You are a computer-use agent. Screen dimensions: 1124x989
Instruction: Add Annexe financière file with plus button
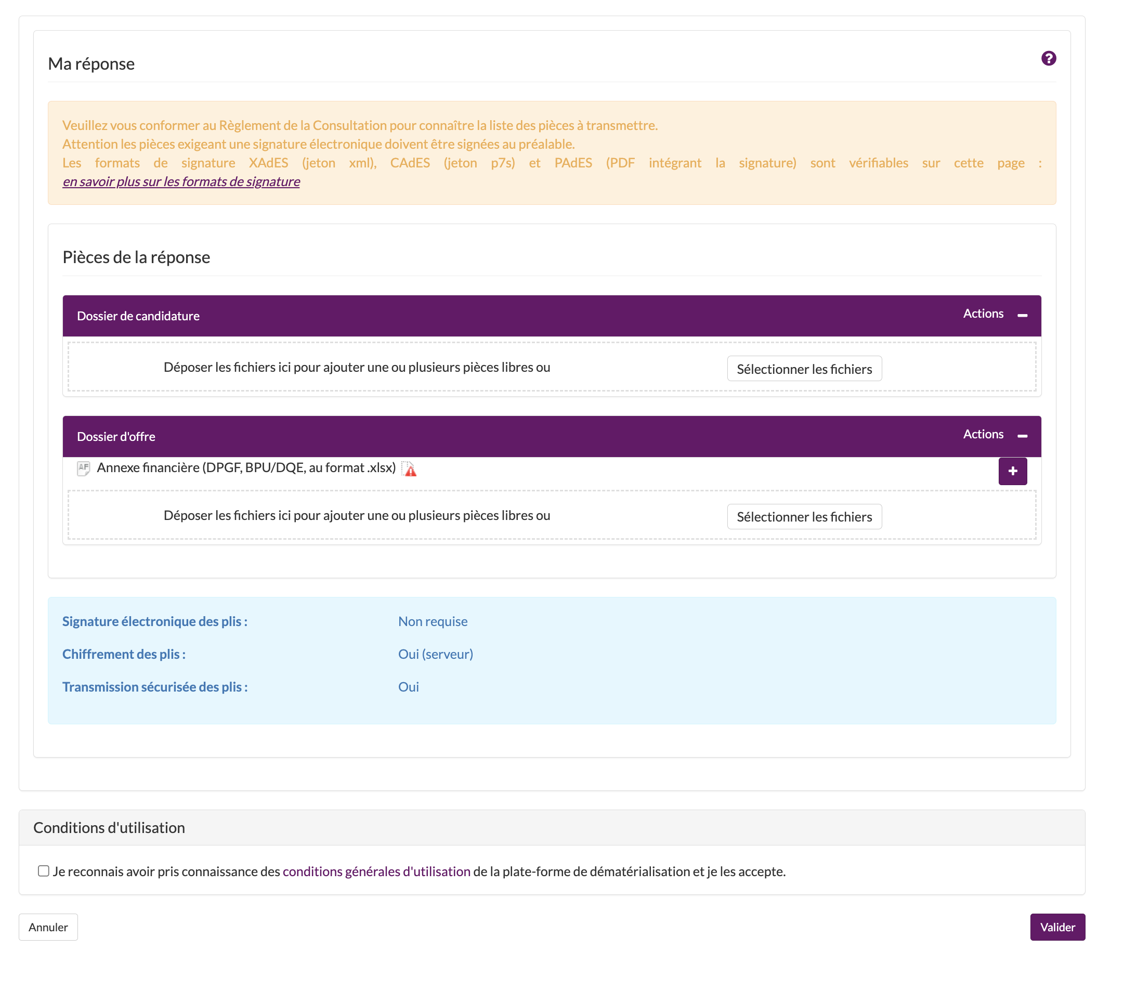[1012, 471]
